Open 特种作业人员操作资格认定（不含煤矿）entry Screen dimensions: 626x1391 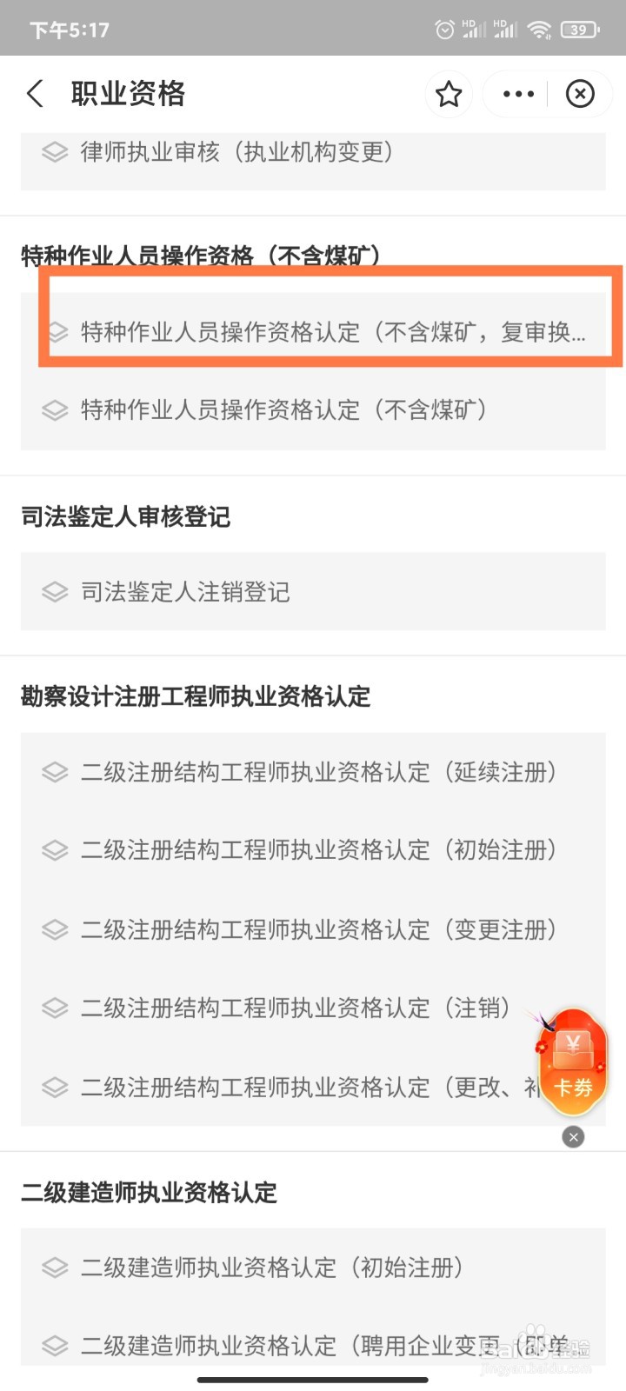[313, 410]
